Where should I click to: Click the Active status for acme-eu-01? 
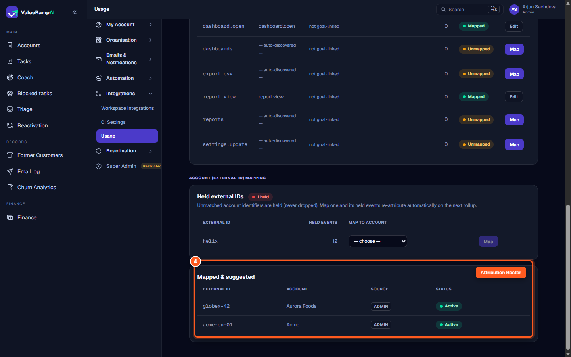449,325
